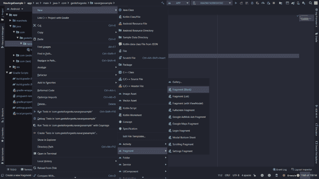Image resolution: width=319 pixels, height=179 pixels.
Task: Open Search Everywhere magnifier icon
Action: coord(310,3)
